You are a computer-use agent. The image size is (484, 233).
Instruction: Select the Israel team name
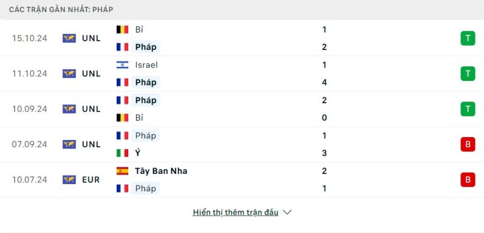(146, 65)
